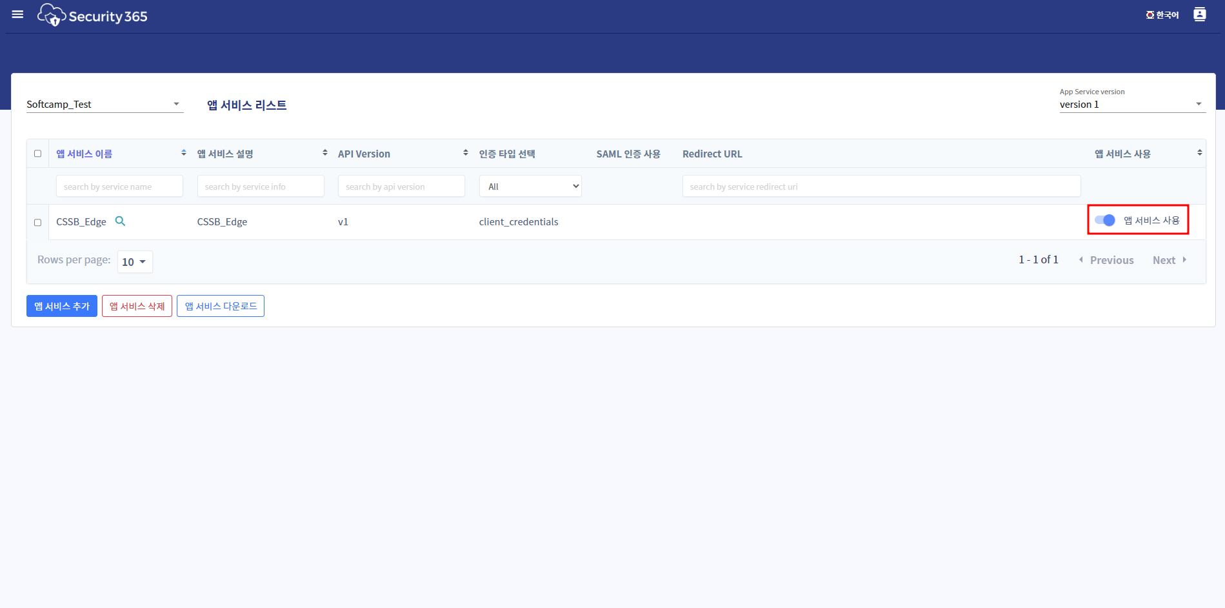Go to Next page of results

[1168, 260]
